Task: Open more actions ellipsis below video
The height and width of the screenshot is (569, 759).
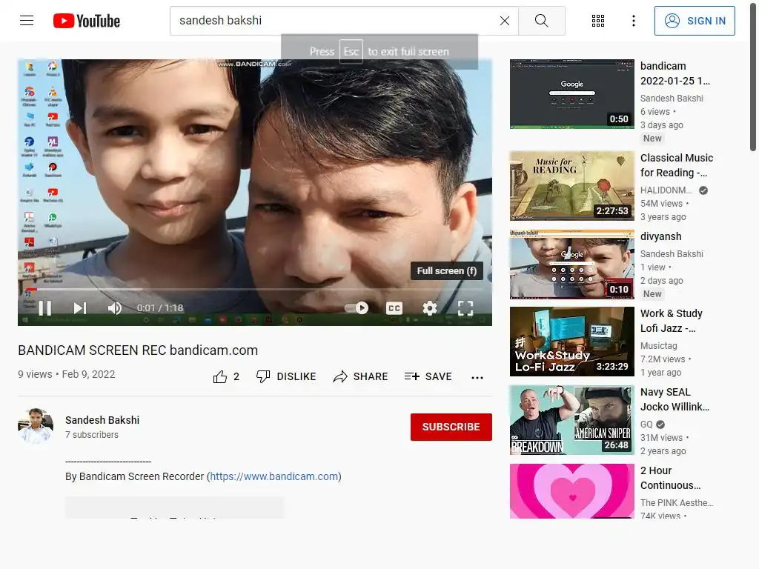Action: (x=477, y=377)
